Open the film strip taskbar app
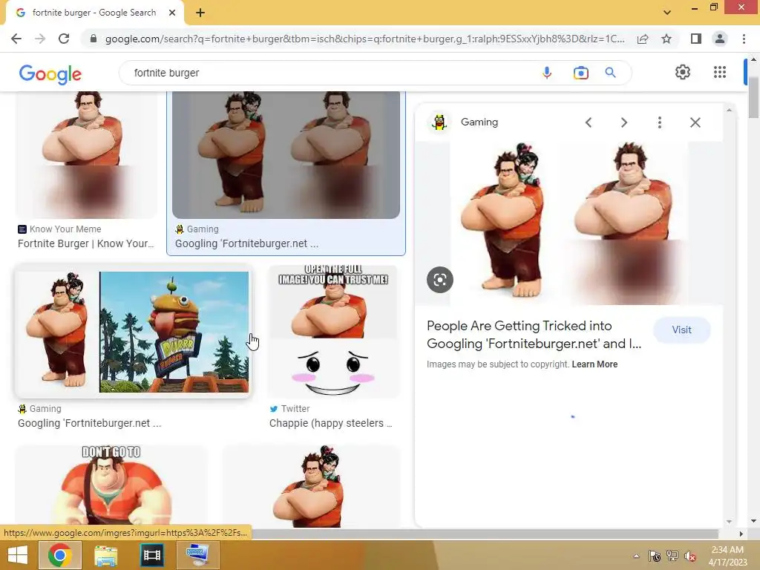Image resolution: width=760 pixels, height=570 pixels. (151, 555)
